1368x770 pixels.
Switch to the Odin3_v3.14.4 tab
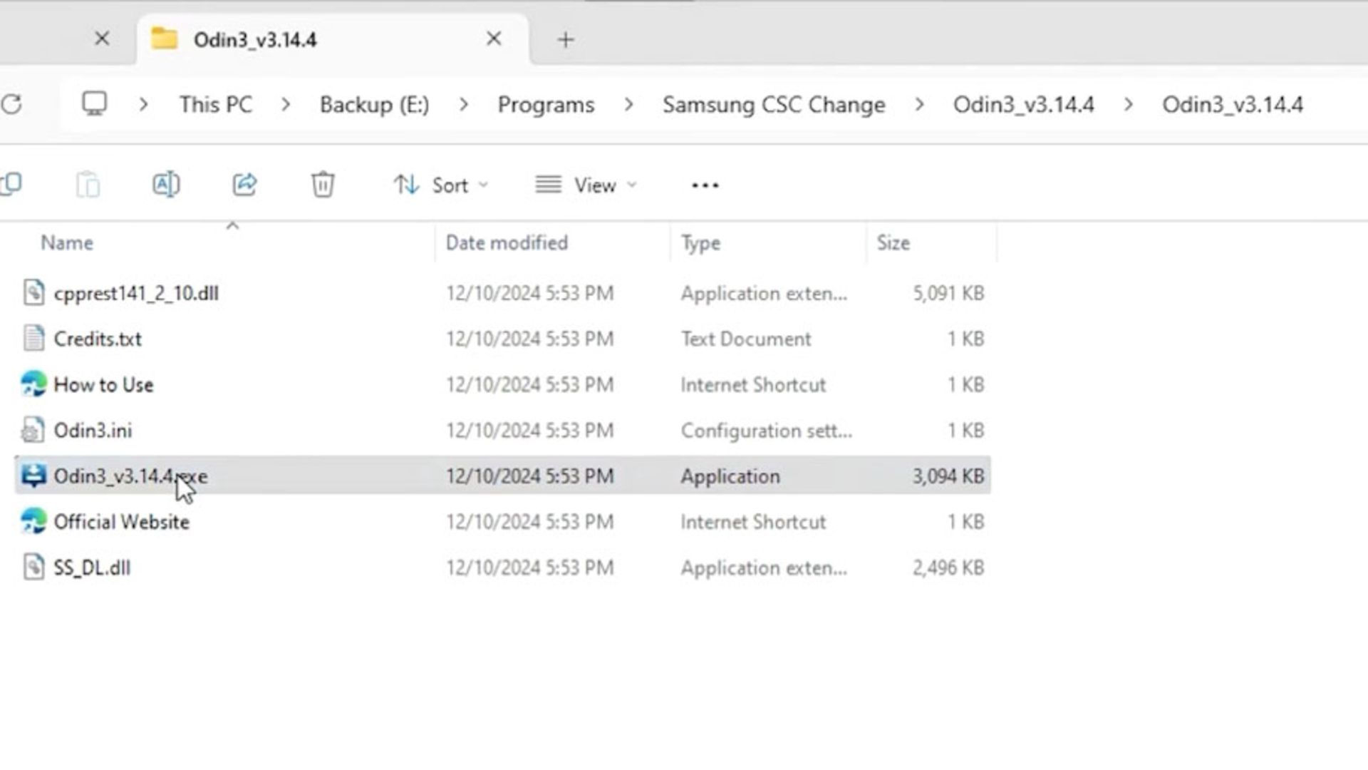(x=333, y=39)
